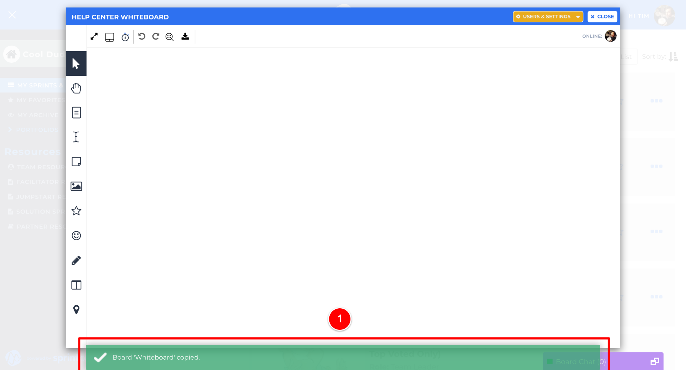This screenshot has height=370, width=686.
Task: Open the image insert tool
Action: click(x=76, y=186)
